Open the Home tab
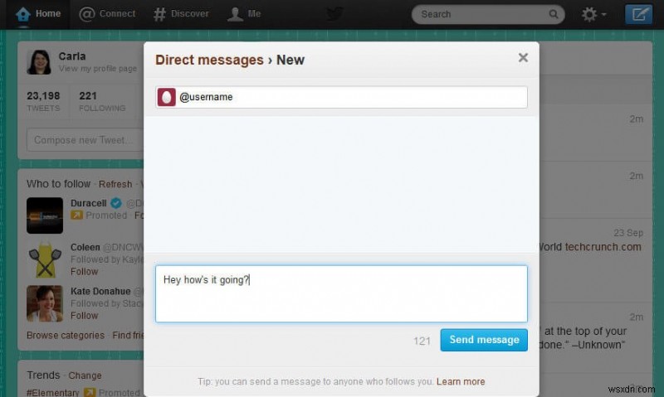The image size is (664, 397). (38, 14)
